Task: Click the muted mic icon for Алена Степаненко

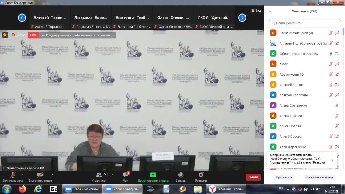Action: tap(337, 105)
